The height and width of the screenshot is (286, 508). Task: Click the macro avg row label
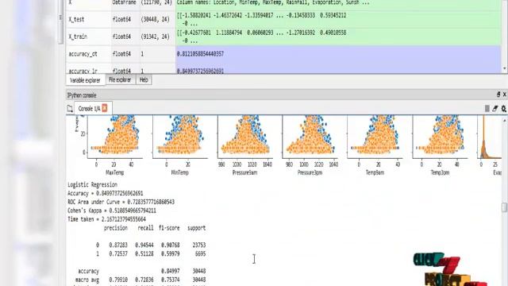[87, 280]
